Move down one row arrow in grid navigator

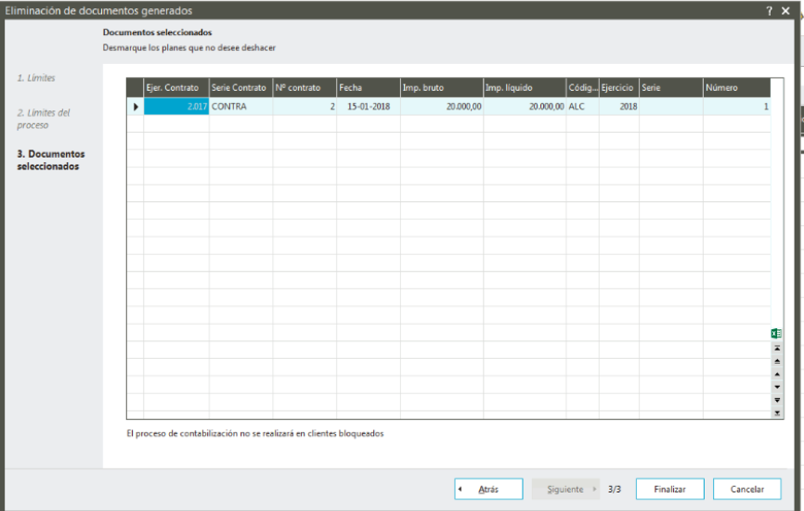[777, 387]
